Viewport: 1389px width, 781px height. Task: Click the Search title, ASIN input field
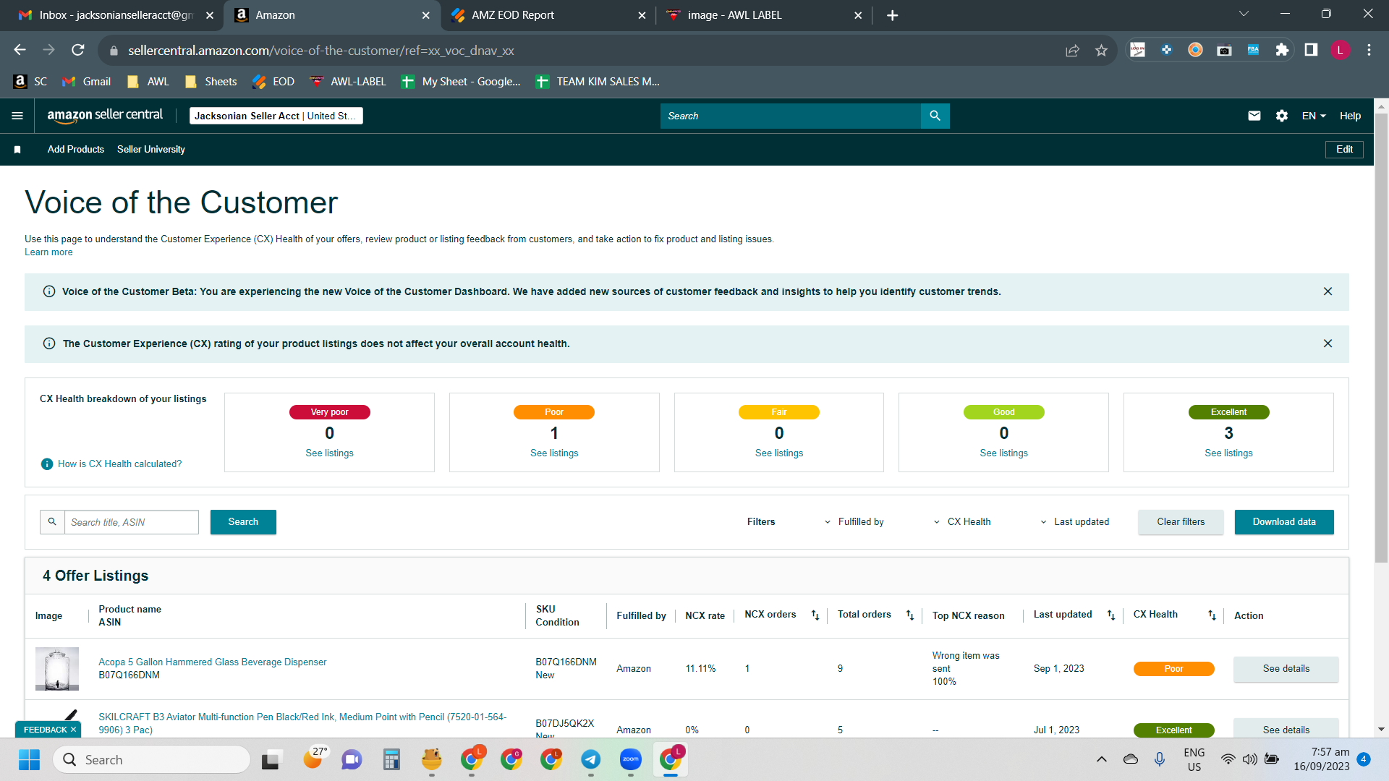pos(131,522)
